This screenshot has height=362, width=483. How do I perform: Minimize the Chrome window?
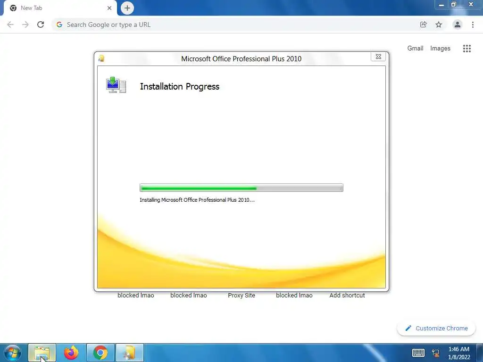coord(441,5)
